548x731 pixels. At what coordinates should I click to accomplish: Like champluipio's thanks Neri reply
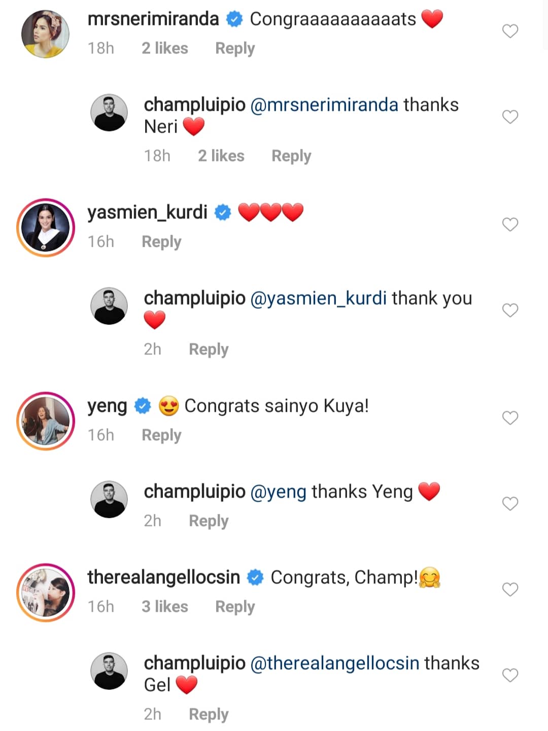coord(510,117)
